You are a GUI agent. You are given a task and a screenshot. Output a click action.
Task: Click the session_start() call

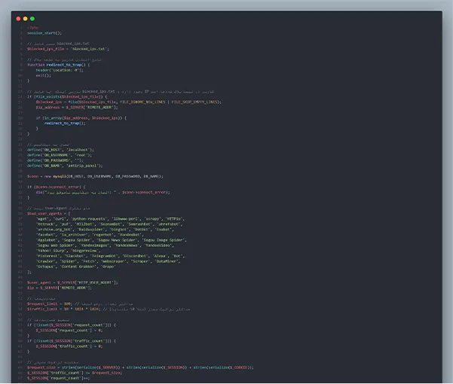coord(44,33)
